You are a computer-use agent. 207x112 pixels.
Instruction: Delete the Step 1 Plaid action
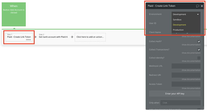[28, 39]
